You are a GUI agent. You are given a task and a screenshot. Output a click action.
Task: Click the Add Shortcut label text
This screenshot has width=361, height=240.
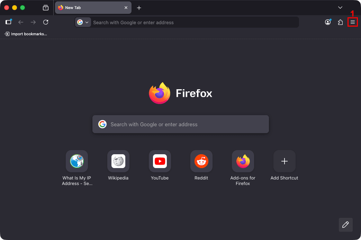click(284, 178)
